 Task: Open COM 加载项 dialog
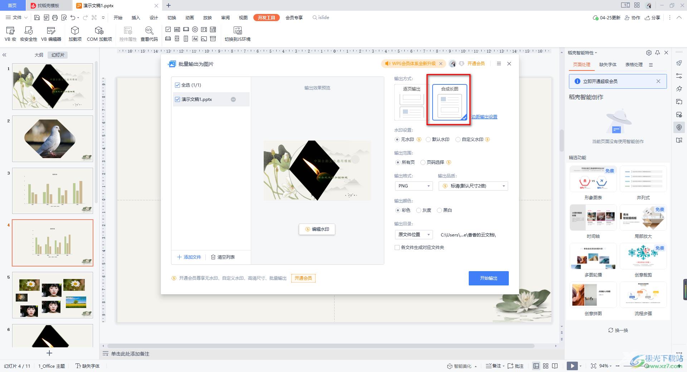tap(99, 34)
